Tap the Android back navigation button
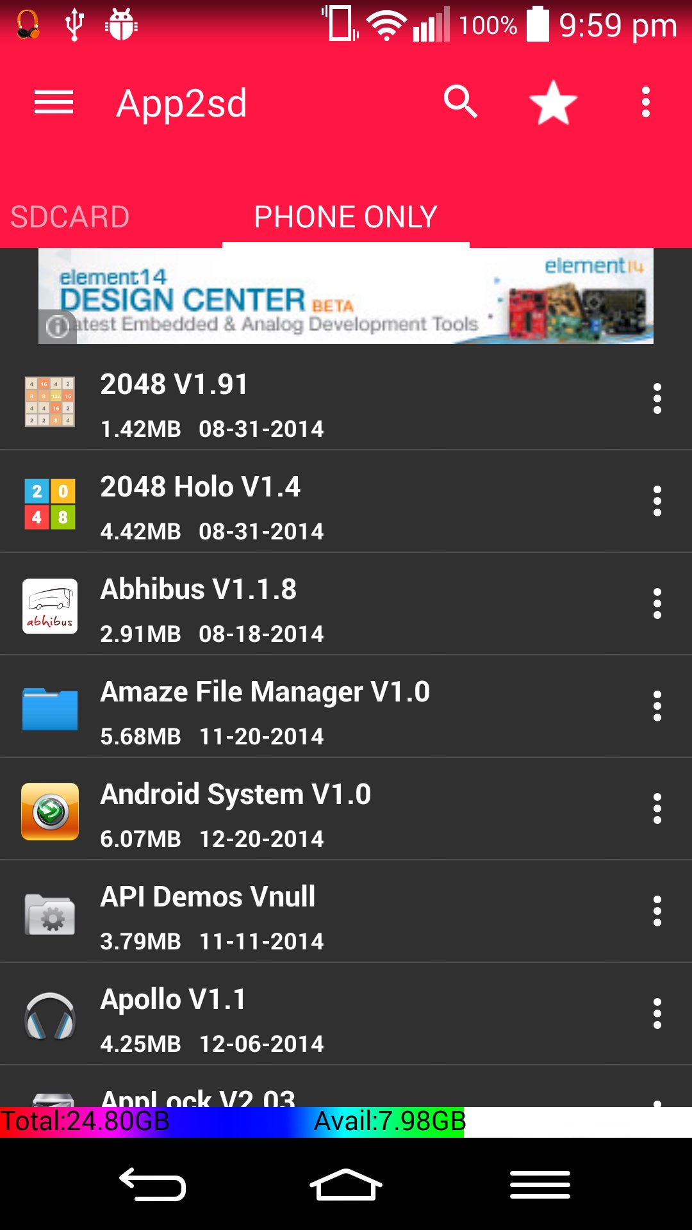The image size is (692, 1230). (x=152, y=1184)
